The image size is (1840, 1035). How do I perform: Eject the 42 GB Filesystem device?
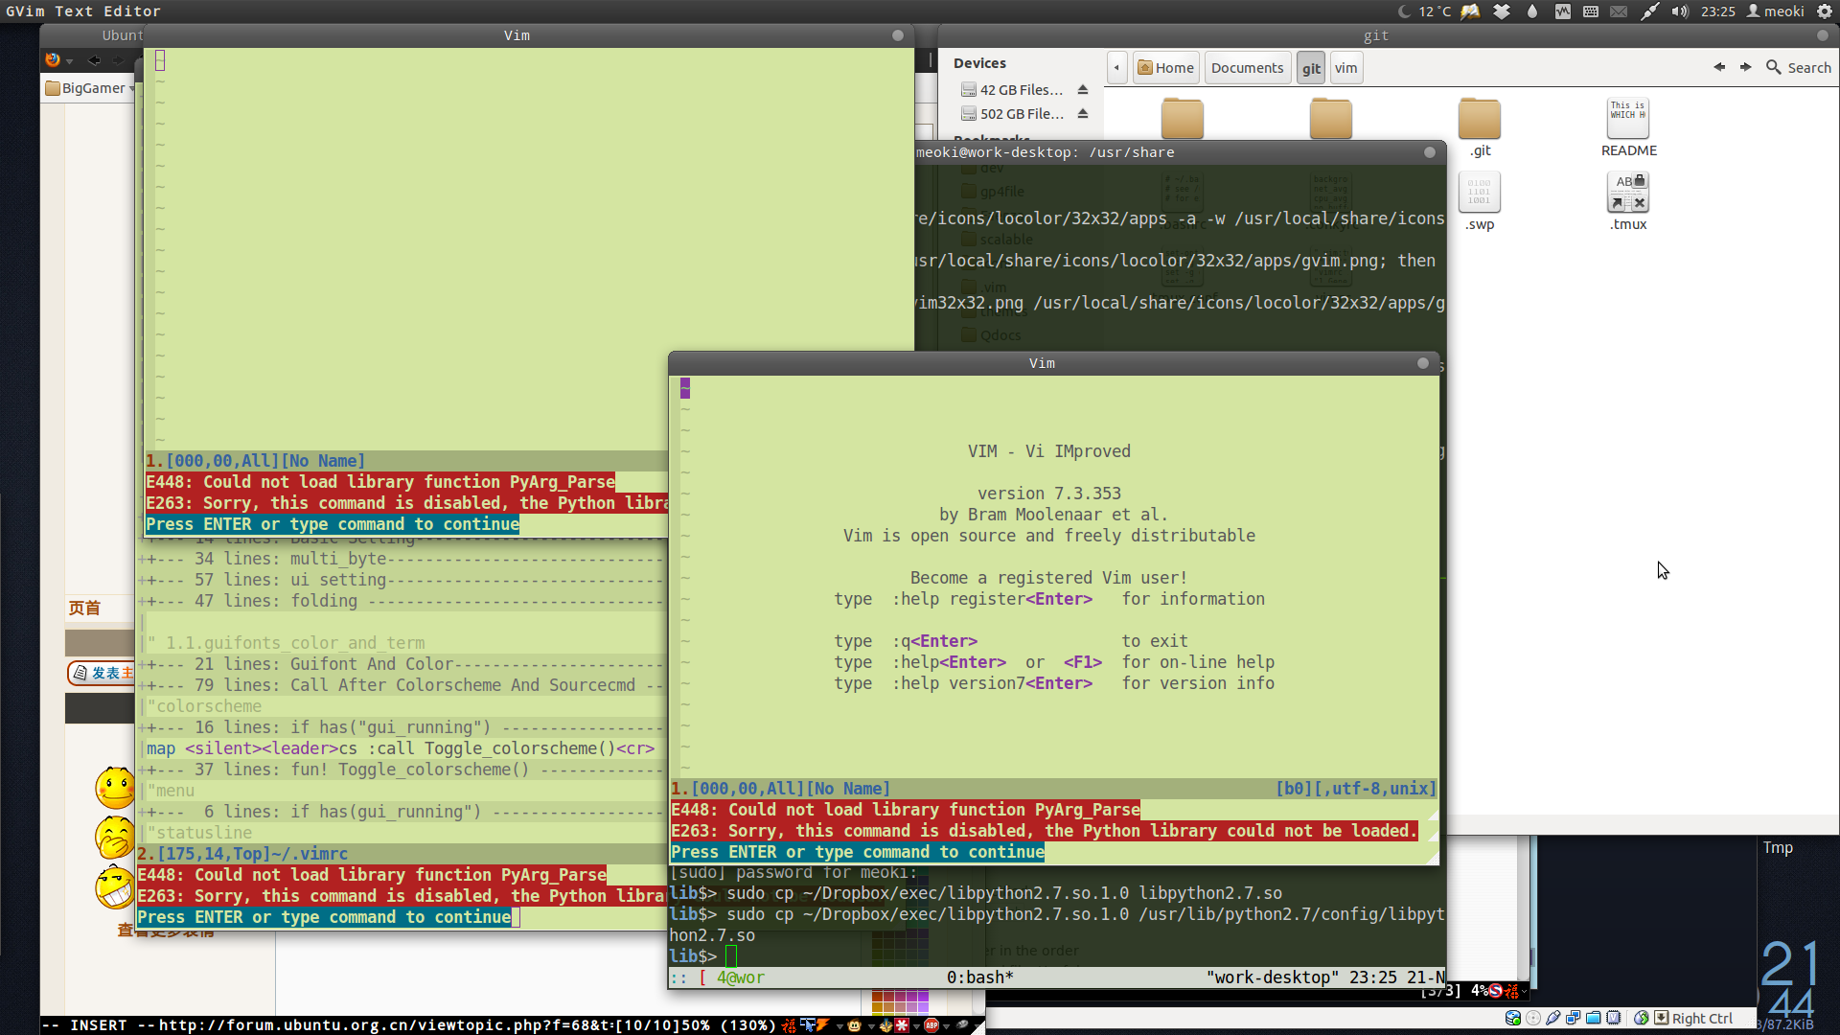coord(1083,89)
